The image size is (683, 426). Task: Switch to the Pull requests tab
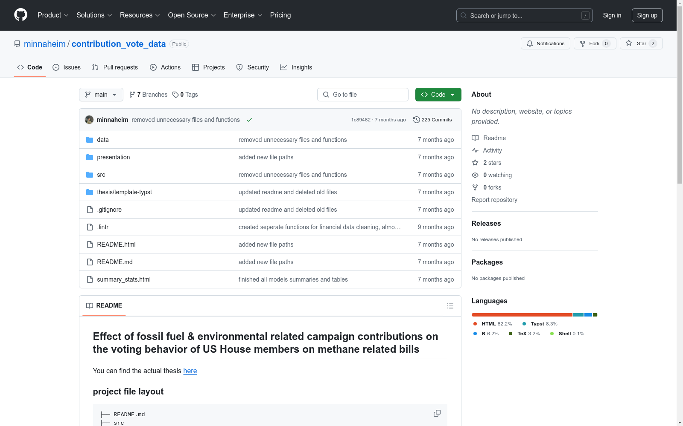pyautogui.click(x=115, y=67)
